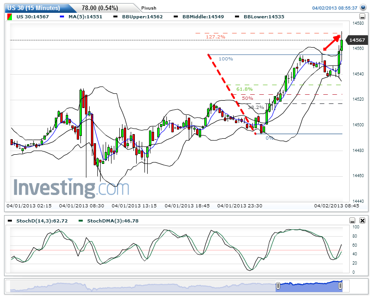Click the BBUpper:14562 legend entry

(x=142, y=16)
